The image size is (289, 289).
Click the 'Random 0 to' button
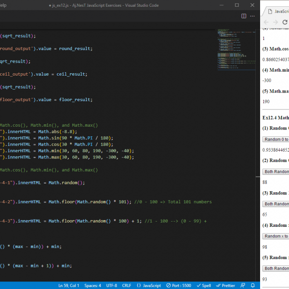point(276,139)
